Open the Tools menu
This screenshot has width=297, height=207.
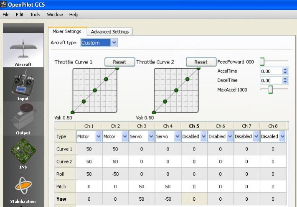pos(35,15)
